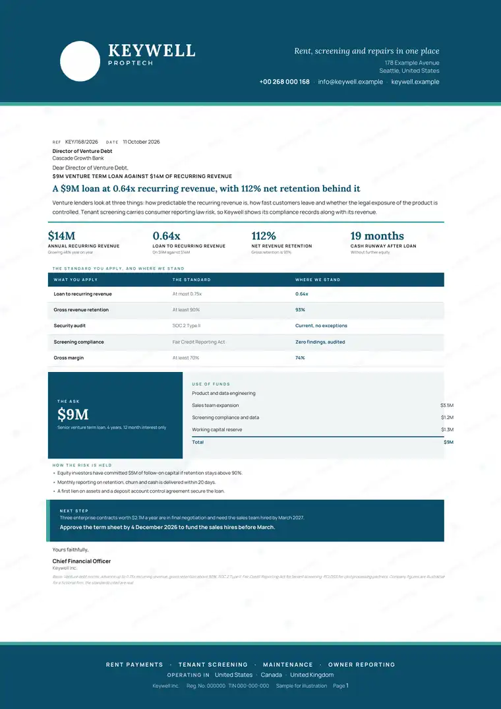The width and height of the screenshot is (501, 709).
Task: Click the 'Current, no exceptions' cell
Action: coord(321,326)
